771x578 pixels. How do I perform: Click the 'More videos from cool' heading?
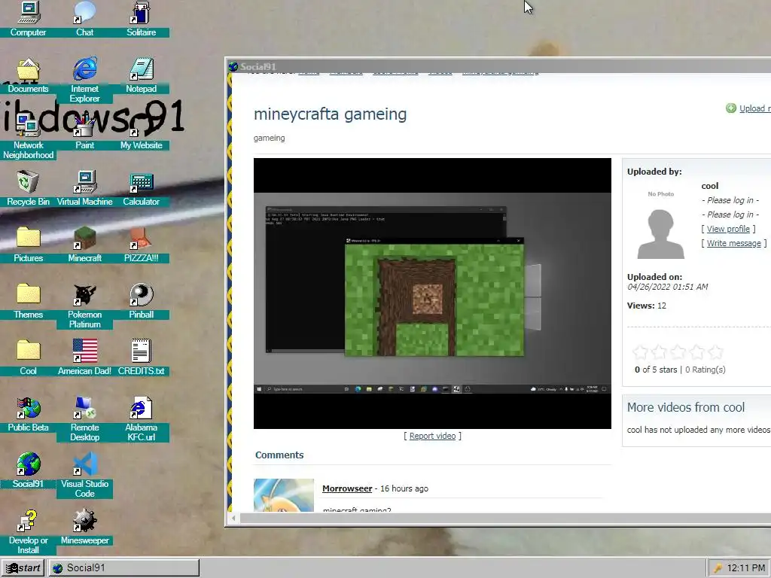[x=685, y=407]
